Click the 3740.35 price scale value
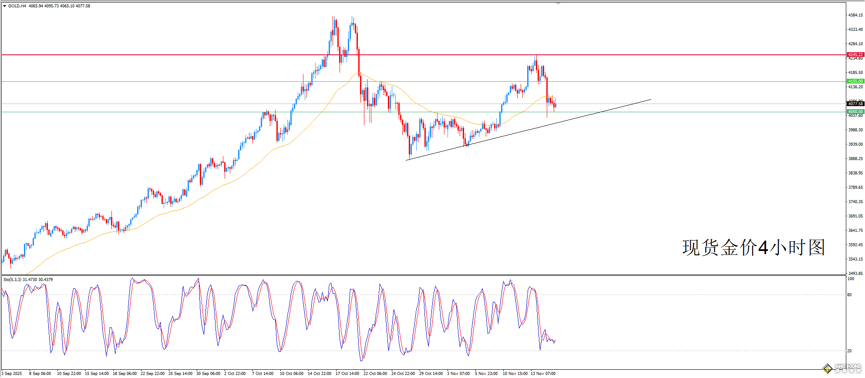The height and width of the screenshot is (378, 865). (855, 202)
